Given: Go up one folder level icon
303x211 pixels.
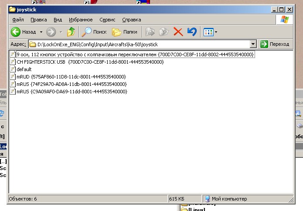Looking at the screenshot, I should click(71, 32).
